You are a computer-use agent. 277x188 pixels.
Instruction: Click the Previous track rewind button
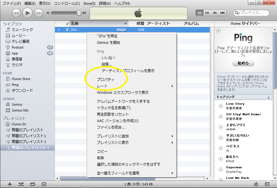click(x=16, y=13)
